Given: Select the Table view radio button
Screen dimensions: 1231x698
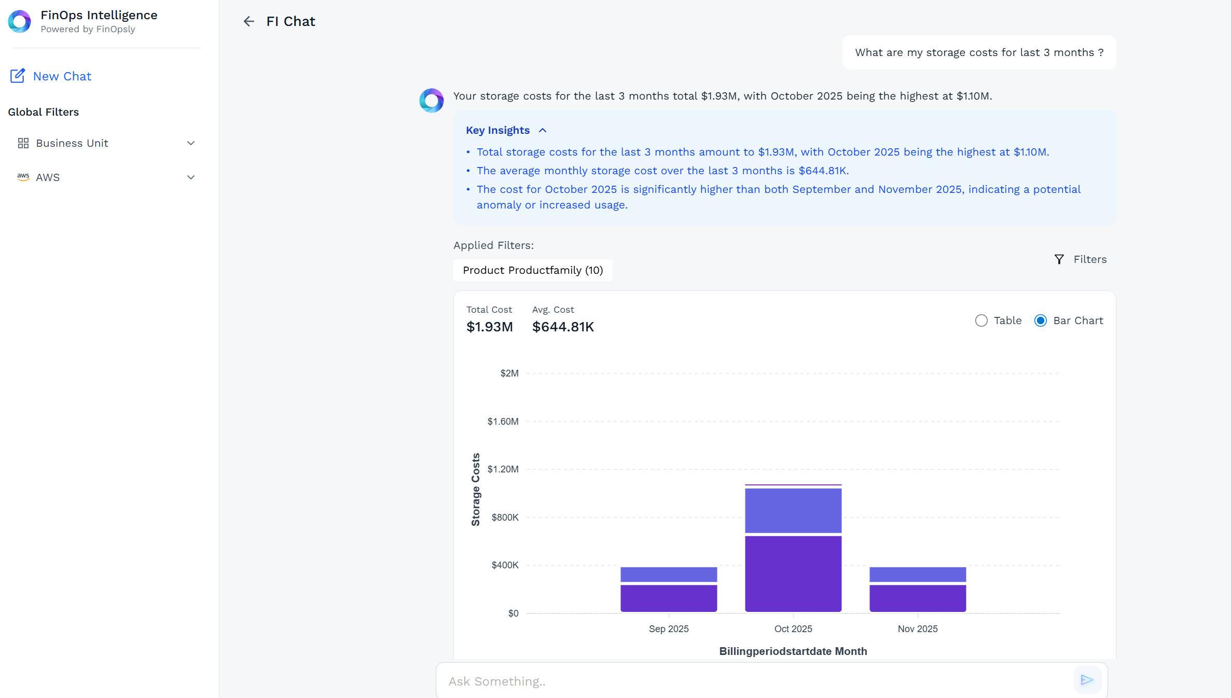Looking at the screenshot, I should [x=981, y=320].
